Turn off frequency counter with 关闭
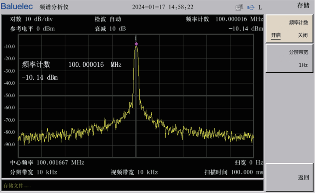Image resolution: width=315 pixels, height=193 pixels. pyautogui.click(x=303, y=35)
